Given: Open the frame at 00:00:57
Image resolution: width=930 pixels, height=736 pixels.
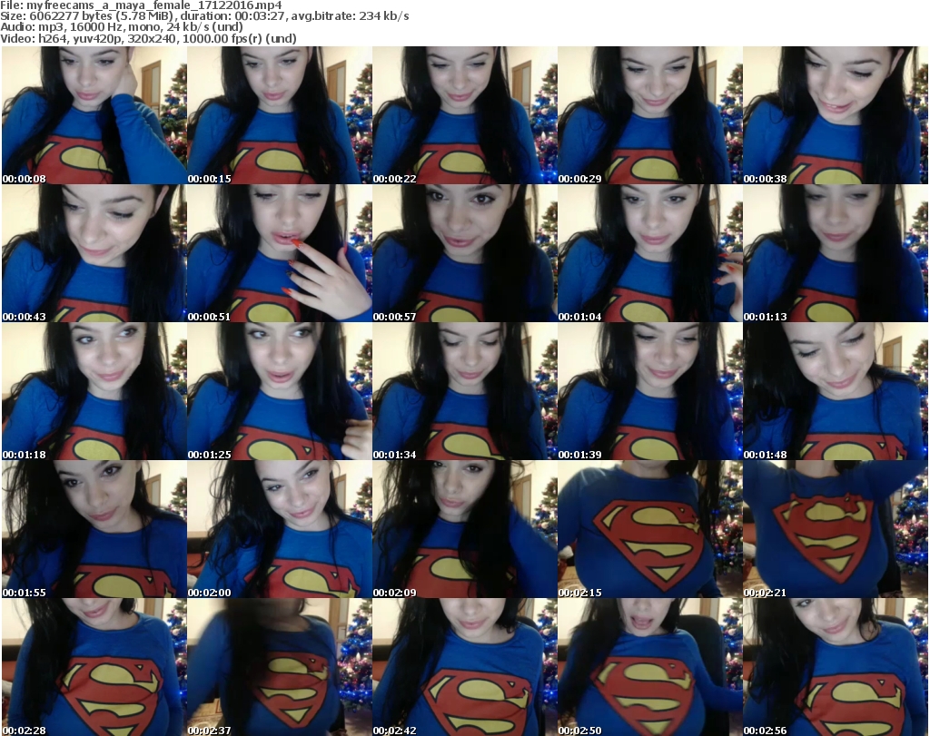Looking at the screenshot, I should pos(465,253).
